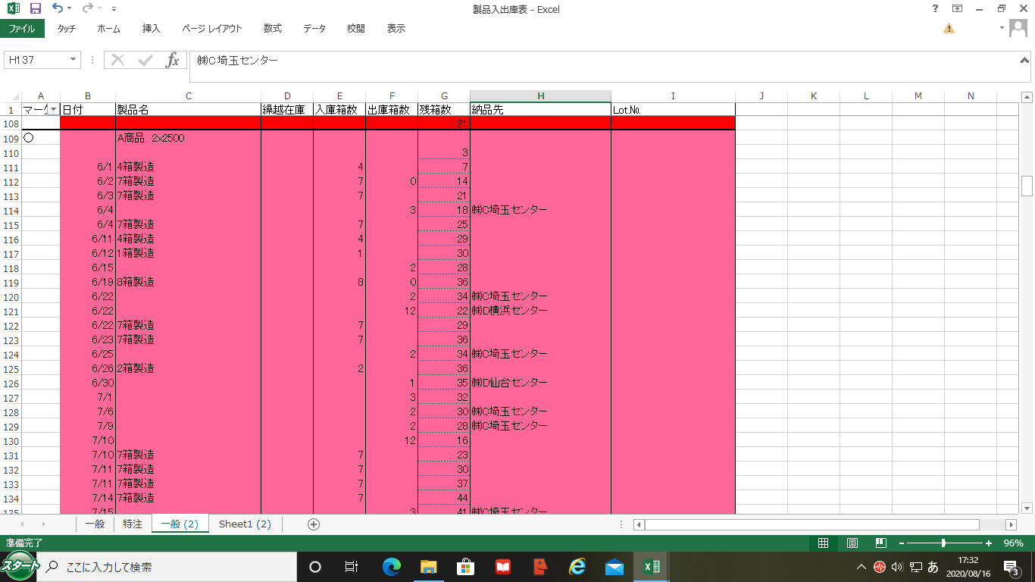Click the Insert Function fx icon
The height and width of the screenshot is (582, 1035).
[173, 61]
